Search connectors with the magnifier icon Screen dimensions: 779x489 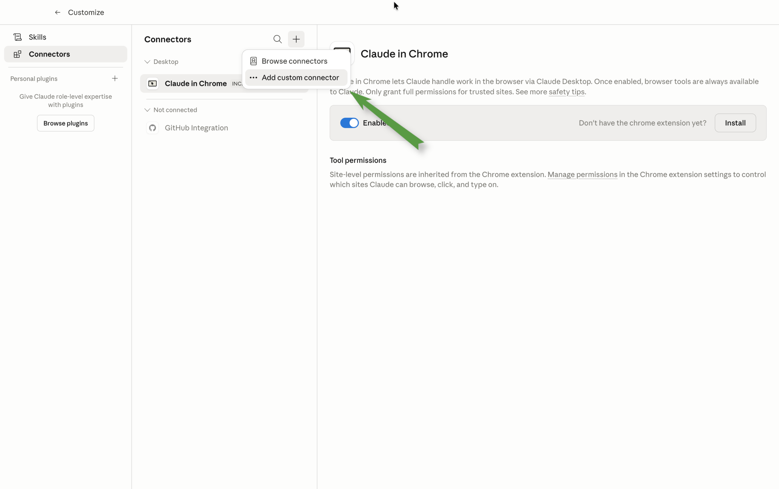[x=278, y=39]
